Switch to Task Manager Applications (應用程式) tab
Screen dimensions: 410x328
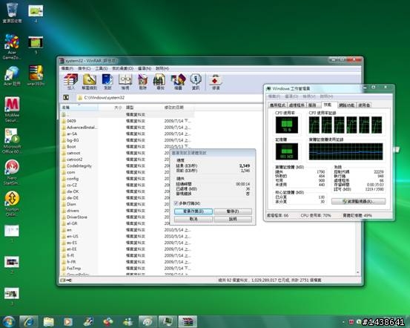click(277, 105)
